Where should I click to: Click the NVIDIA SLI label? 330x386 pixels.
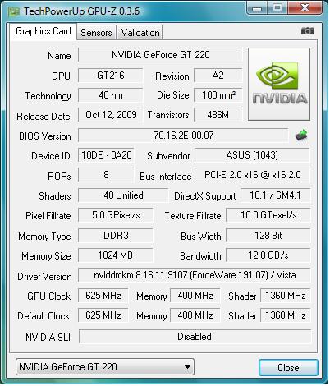coord(48,338)
